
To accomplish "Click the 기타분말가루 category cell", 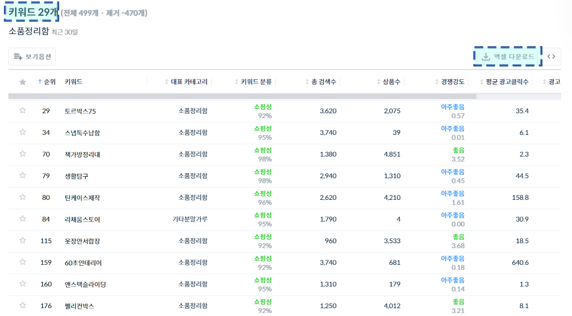I will (x=190, y=219).
